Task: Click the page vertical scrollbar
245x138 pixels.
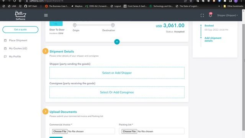Action: (243, 77)
